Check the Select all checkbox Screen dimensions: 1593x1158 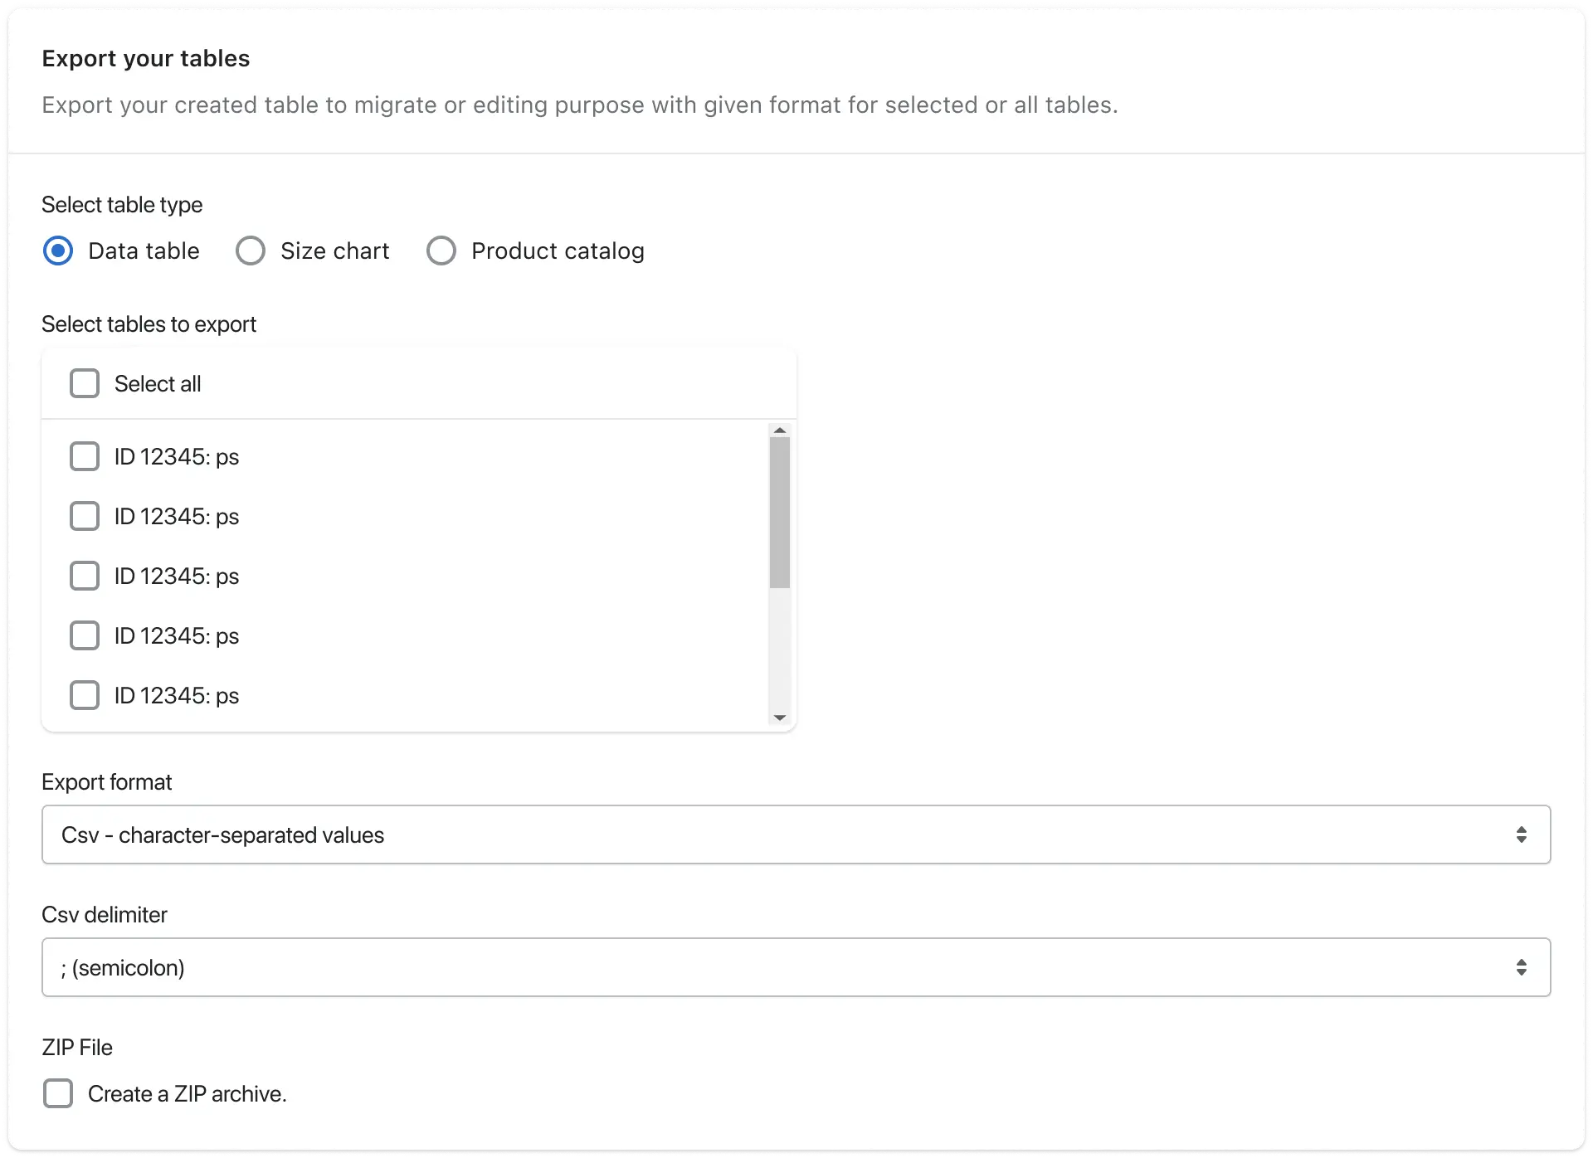pyautogui.click(x=85, y=383)
